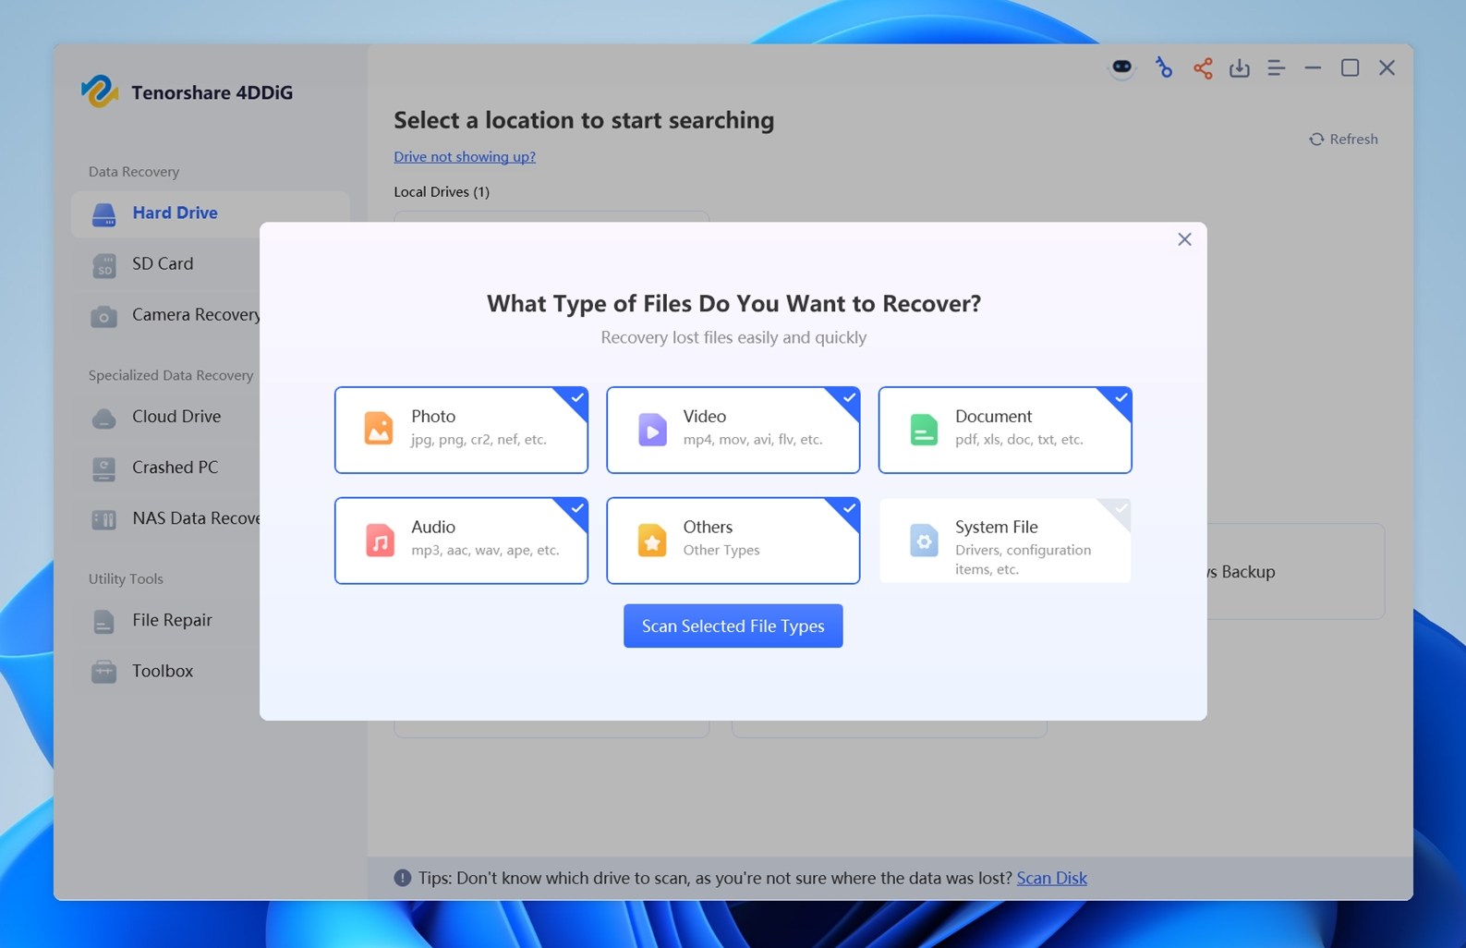Open the hamburger menu icon
Image resolution: width=1466 pixels, height=948 pixels.
[x=1276, y=68]
